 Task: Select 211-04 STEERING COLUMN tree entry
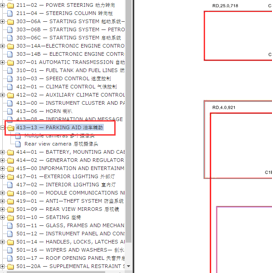[64, 13]
